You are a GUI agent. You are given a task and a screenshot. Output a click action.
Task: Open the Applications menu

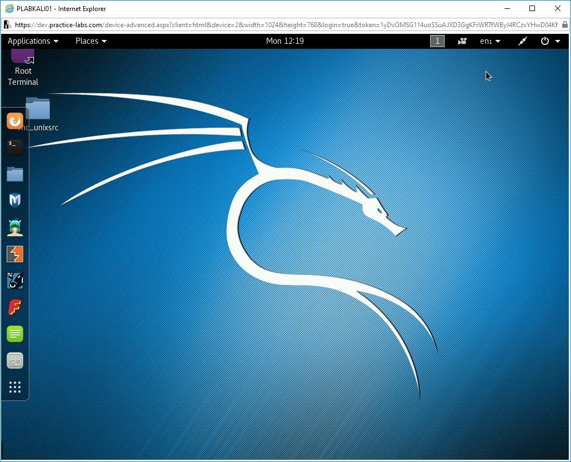33,41
